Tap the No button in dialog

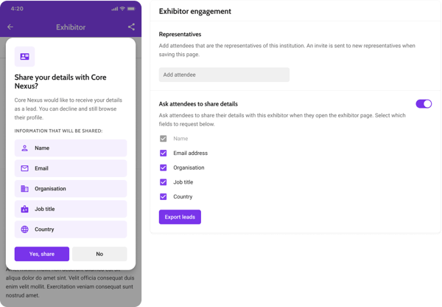[99, 254]
